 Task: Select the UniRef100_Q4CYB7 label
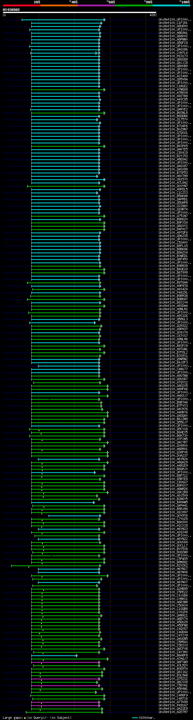tap(173, 442)
